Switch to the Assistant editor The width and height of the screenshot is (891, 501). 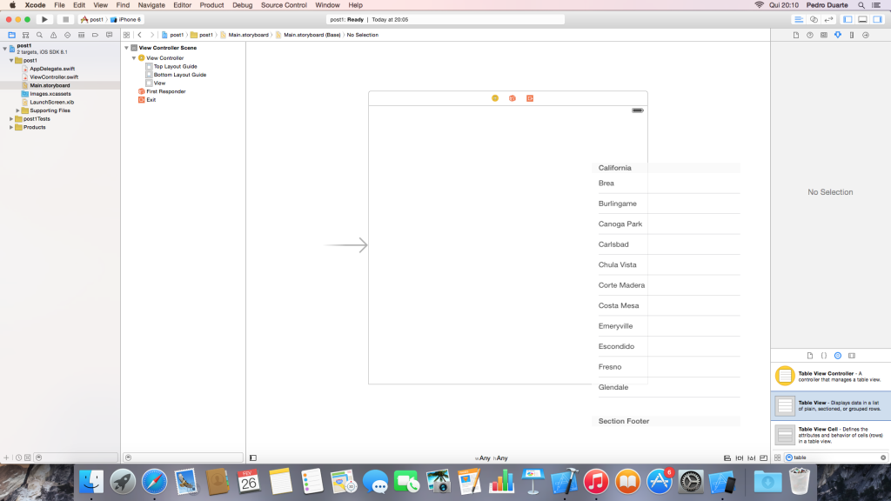coord(814,19)
